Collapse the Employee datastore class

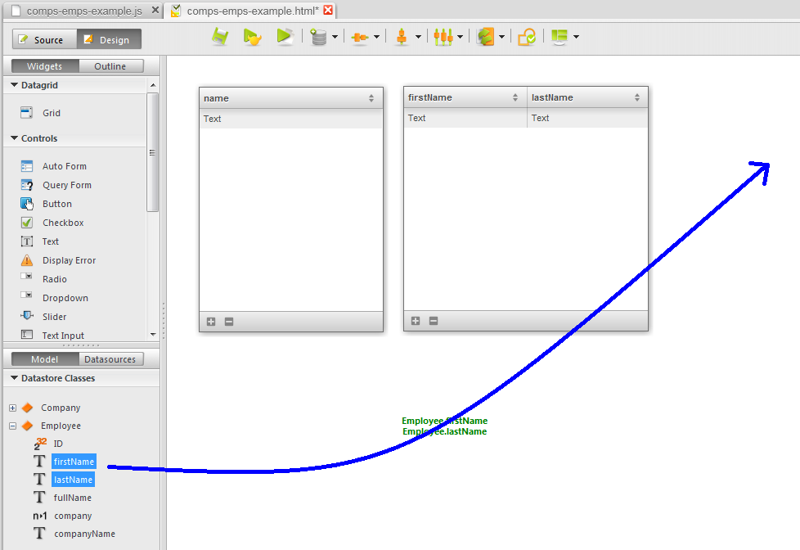coord(12,426)
